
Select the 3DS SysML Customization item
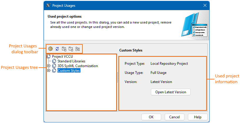[78, 66]
